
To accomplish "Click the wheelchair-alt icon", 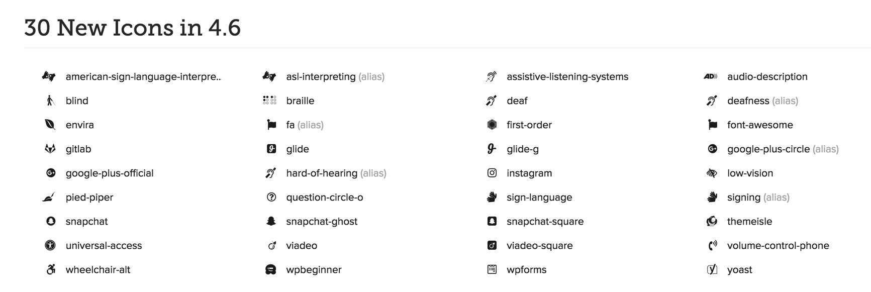I will pyautogui.click(x=50, y=269).
